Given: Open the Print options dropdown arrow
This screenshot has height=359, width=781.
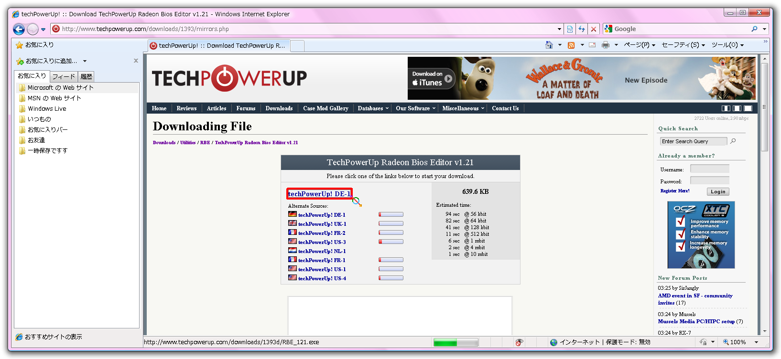Looking at the screenshot, I should [x=616, y=45].
